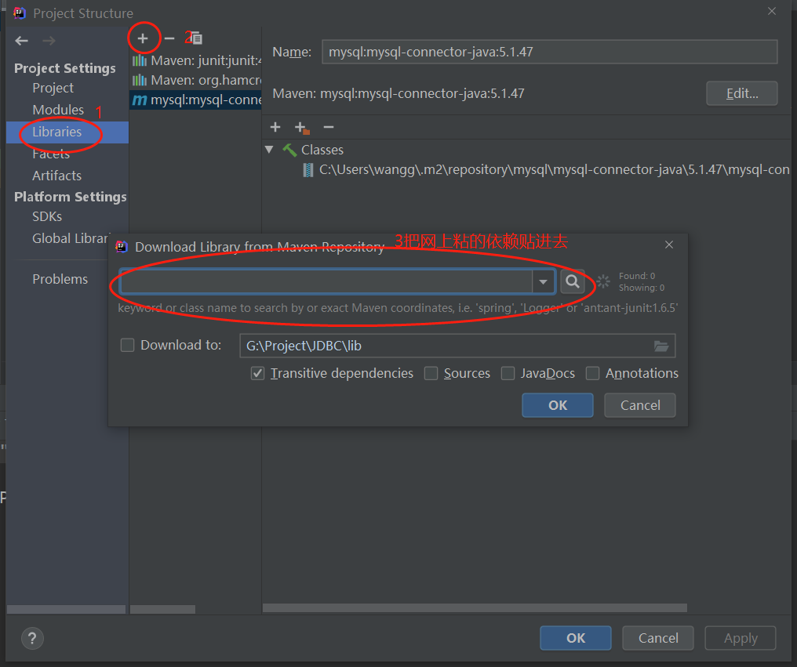The width and height of the screenshot is (797, 667).
Task: Click the sidebar horizontal scrollbar
Action: coord(66,609)
